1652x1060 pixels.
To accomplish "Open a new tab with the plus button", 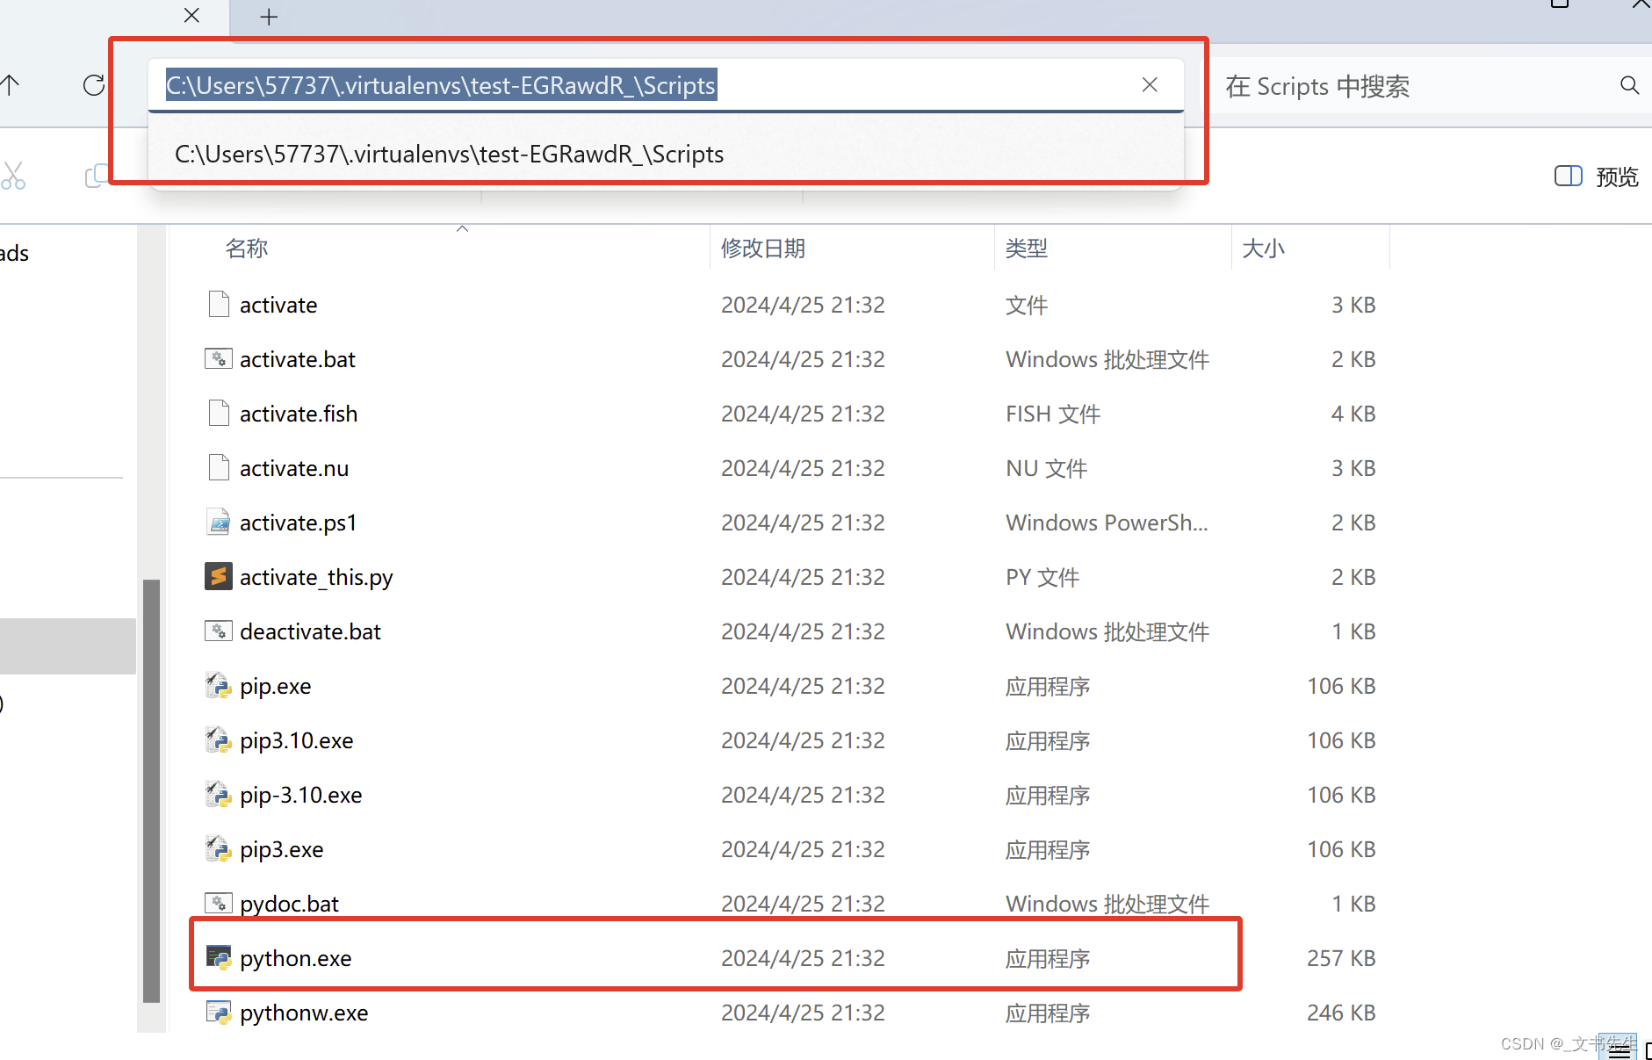I will (268, 17).
